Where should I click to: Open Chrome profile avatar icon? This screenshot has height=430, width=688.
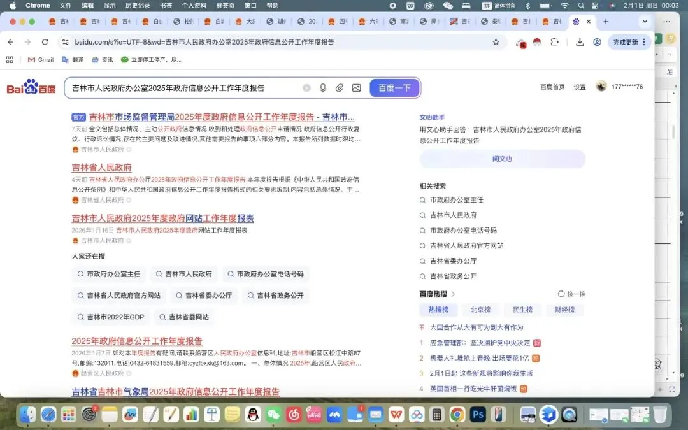click(597, 42)
